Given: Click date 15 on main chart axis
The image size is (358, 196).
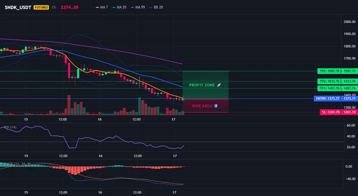Looking at the screenshot, I should pos(26,119).
